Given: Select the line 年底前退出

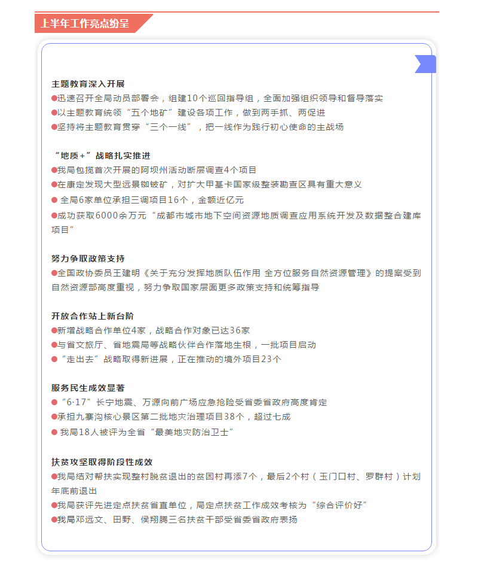Looking at the screenshot, I should 74,491.
